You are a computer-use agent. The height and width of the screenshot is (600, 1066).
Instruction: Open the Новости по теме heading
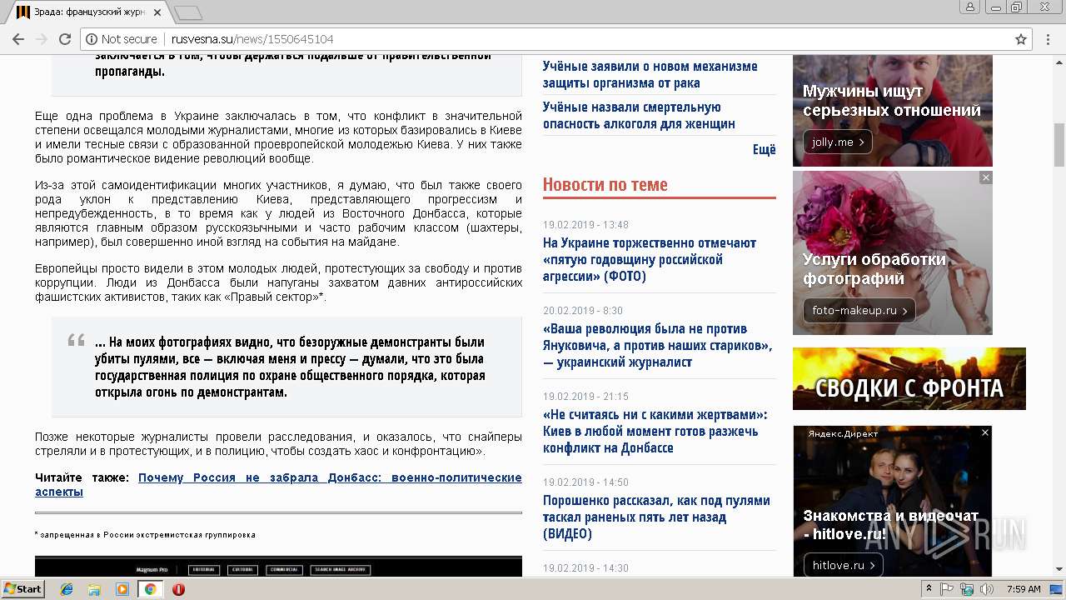click(x=605, y=184)
